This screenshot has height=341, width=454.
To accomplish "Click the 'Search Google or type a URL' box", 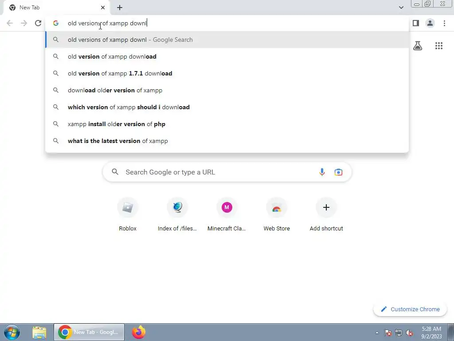I will tap(227, 172).
